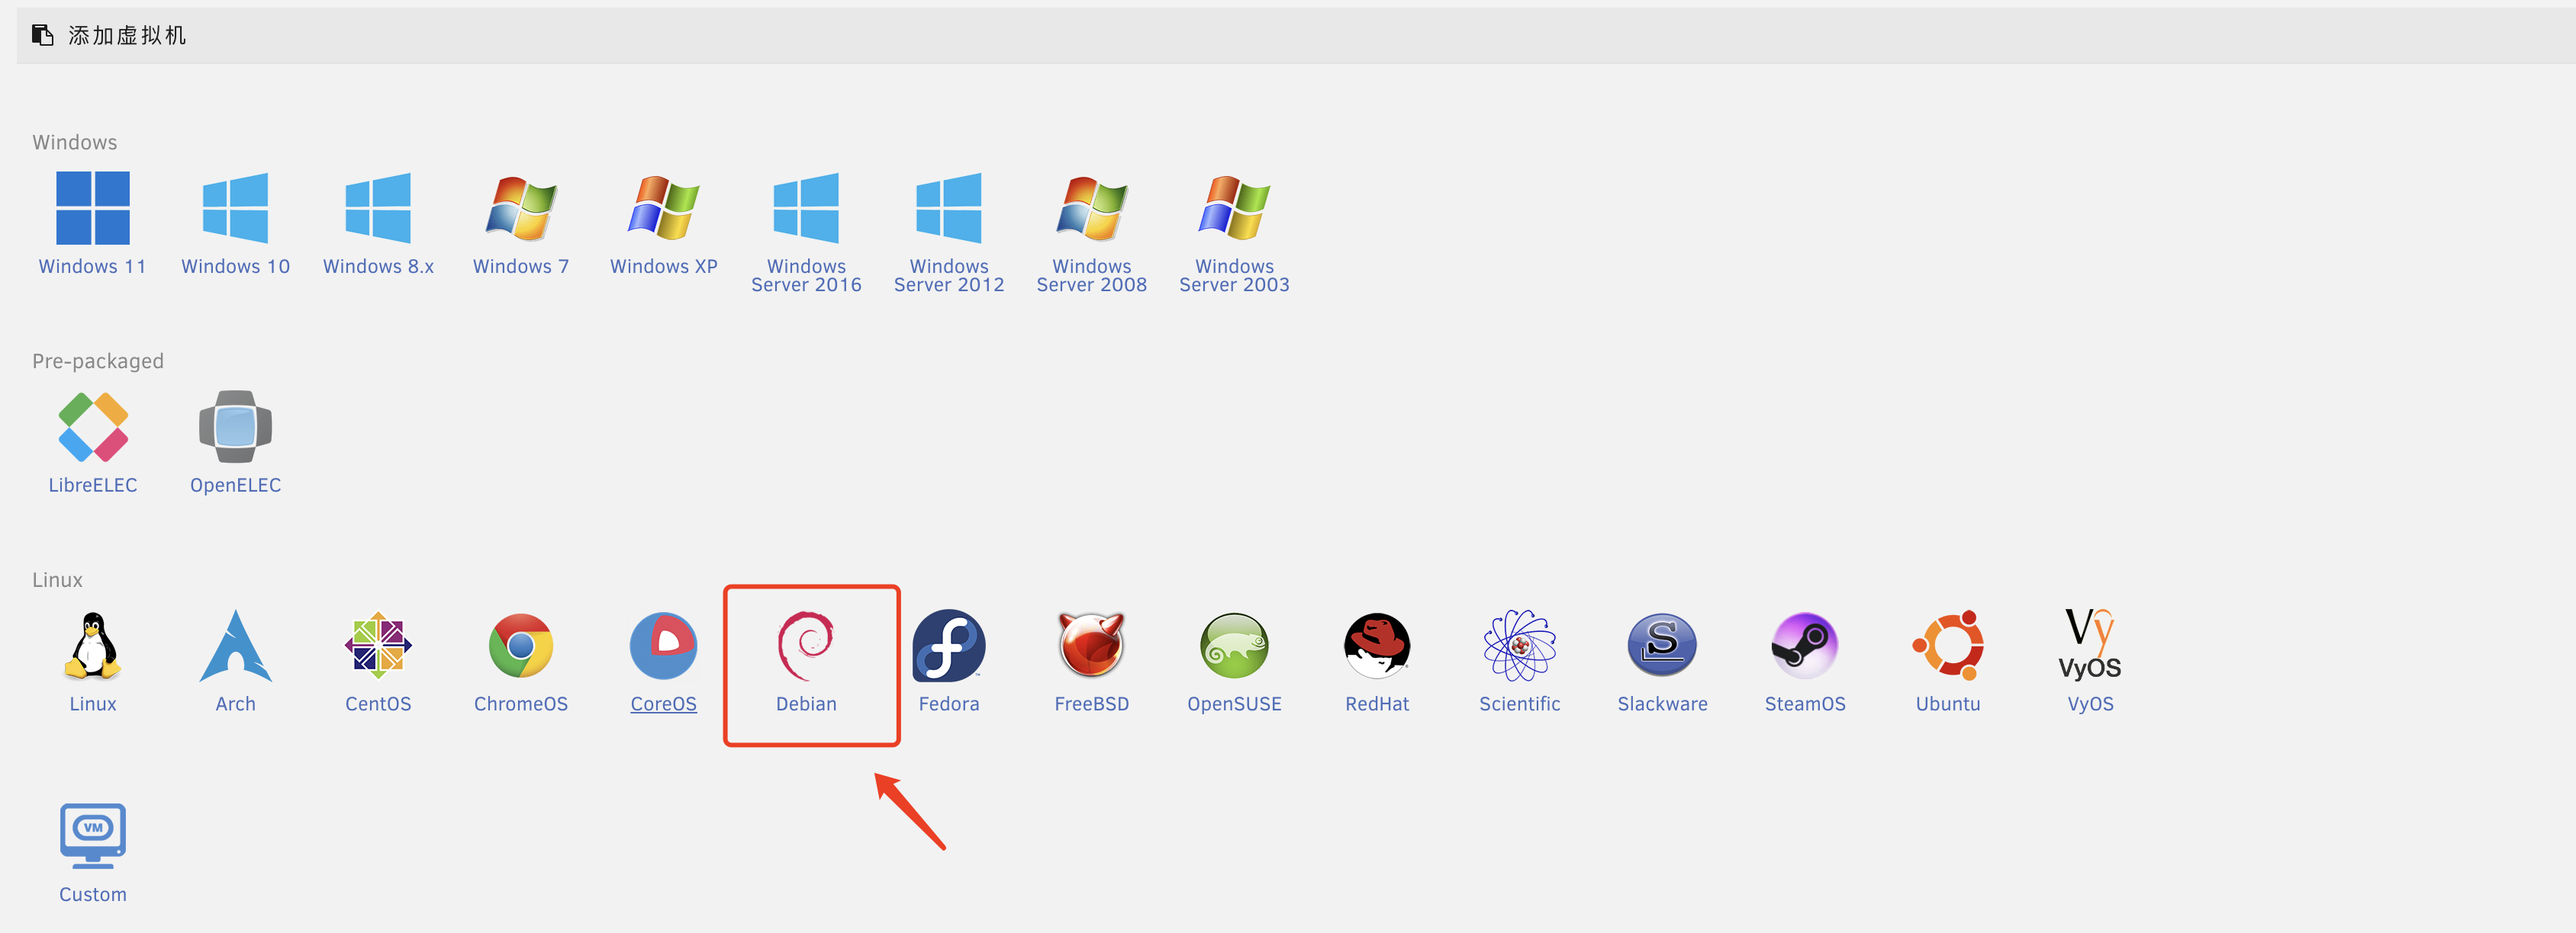
Task: Click the SteamOS text link
Action: (1805, 704)
